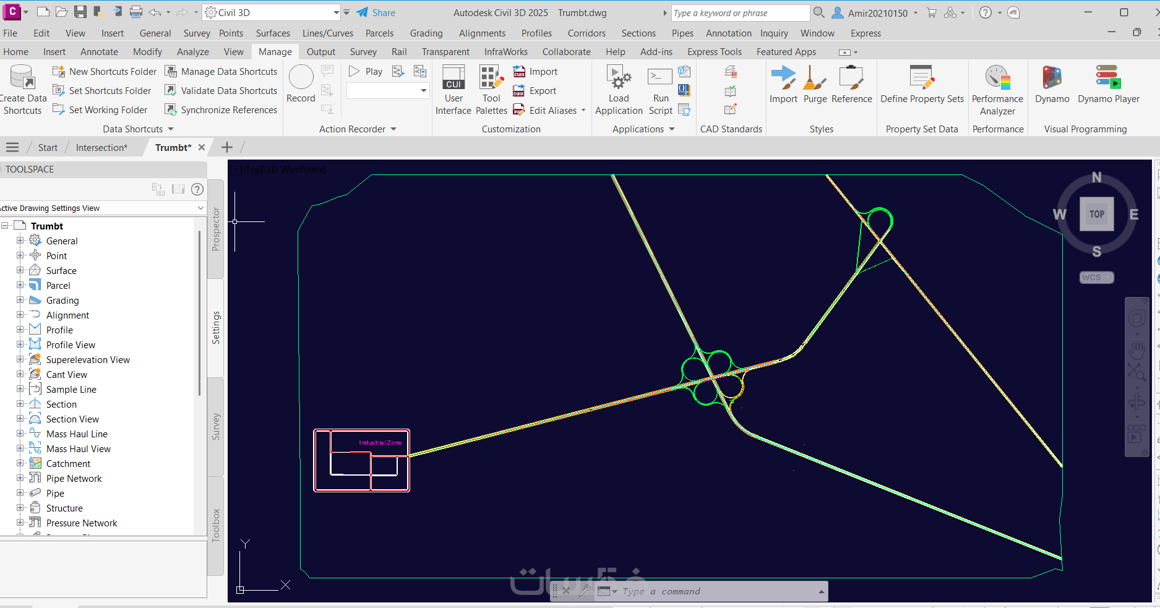
Task: Click the Toolspace help icon
Action: coord(197,189)
